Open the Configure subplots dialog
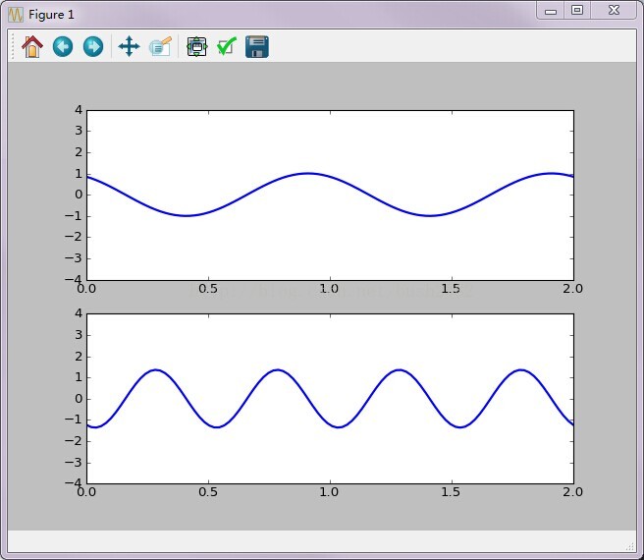The image size is (644, 560). coord(196,46)
